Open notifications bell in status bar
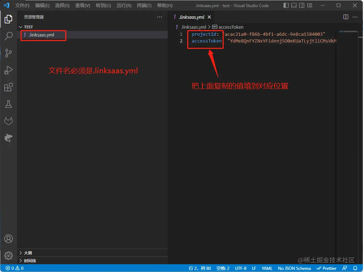The width and height of the screenshot is (363, 272). click(355, 268)
